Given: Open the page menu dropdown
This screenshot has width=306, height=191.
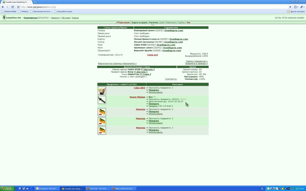Looking at the screenshot, I should (x=296, y=7).
